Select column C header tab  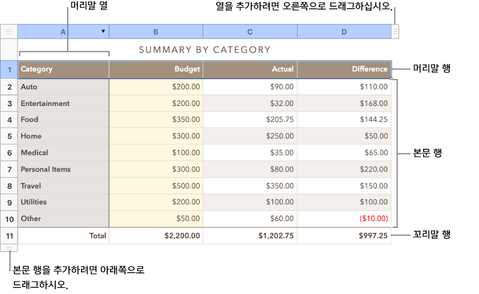250,32
